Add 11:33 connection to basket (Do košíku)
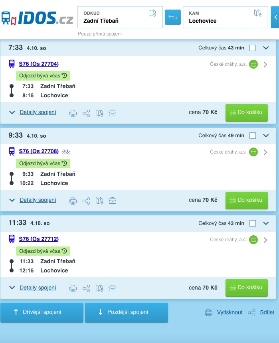The image size is (279, 343). [246, 288]
